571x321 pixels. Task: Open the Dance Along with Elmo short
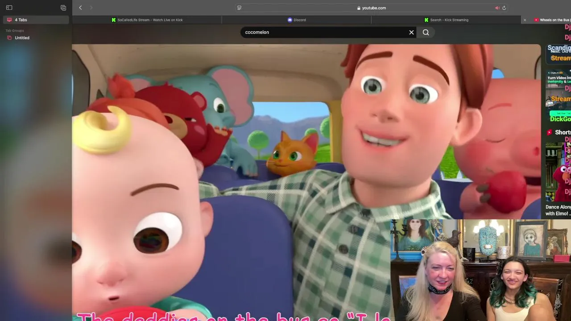pos(558,171)
